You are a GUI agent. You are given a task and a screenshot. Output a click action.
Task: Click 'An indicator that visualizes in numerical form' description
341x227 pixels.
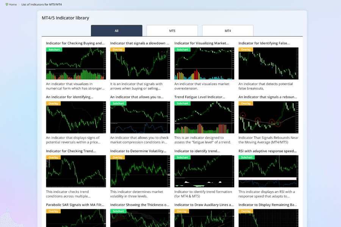click(75, 86)
